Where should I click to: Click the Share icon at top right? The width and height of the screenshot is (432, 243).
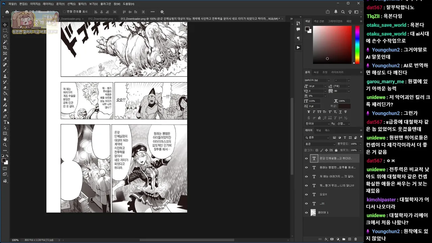(x=328, y=12)
